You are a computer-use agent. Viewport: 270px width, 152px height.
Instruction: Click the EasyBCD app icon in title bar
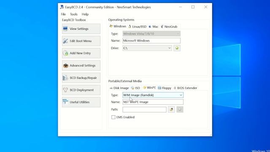[x=62, y=7]
